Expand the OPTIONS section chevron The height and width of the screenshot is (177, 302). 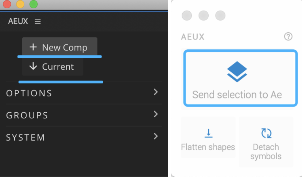156,92
